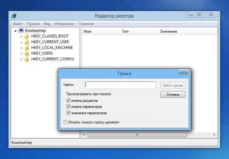Expand the HKEY_CLASSES_ROOT tree node arrow
Image resolution: width=229 pixels, height=159 pixels.
(x=22, y=36)
